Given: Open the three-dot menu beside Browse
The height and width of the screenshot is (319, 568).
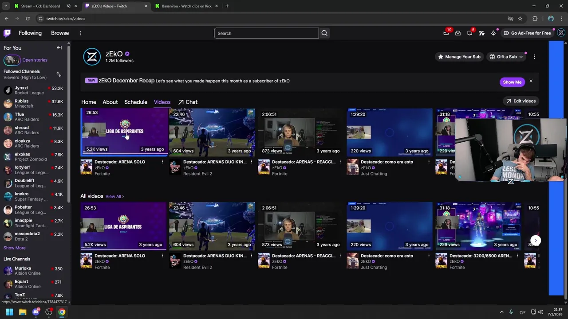Looking at the screenshot, I should coord(80,33).
